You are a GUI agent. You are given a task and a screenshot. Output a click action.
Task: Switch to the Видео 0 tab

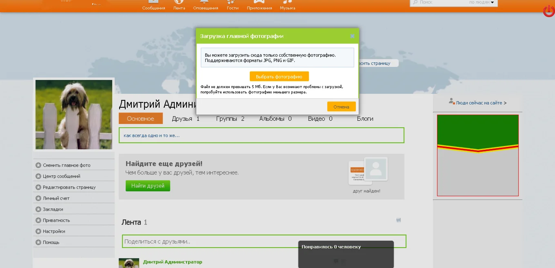pos(320,119)
